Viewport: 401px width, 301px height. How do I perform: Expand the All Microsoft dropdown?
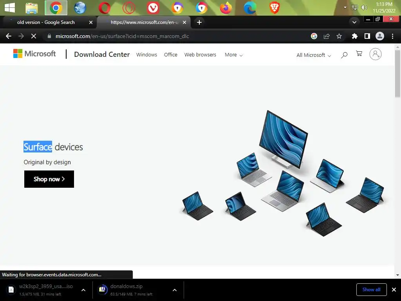[x=314, y=55]
